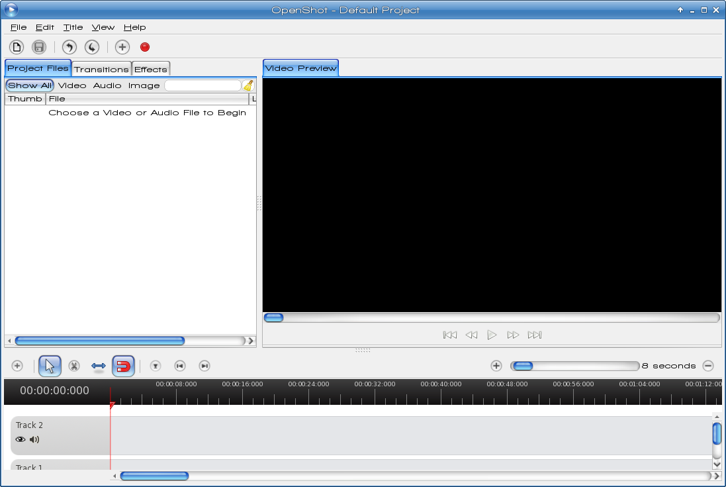Click the project files scroll left arrow

pyautogui.click(x=9, y=341)
